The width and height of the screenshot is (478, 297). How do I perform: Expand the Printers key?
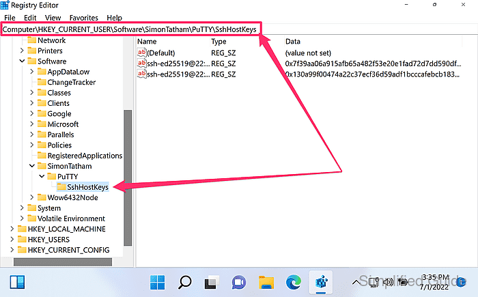[22, 51]
